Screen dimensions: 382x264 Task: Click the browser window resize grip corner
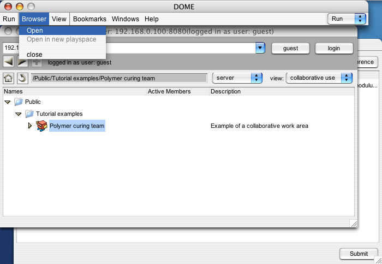tap(354, 224)
